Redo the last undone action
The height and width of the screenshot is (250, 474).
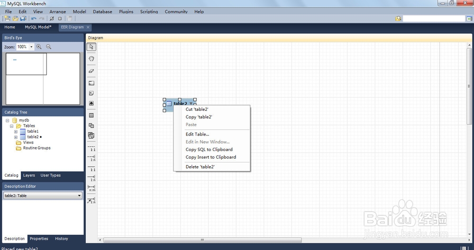[x=42, y=19]
